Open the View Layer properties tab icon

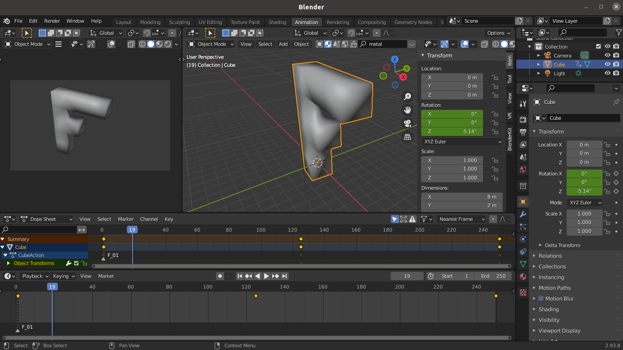523,144
